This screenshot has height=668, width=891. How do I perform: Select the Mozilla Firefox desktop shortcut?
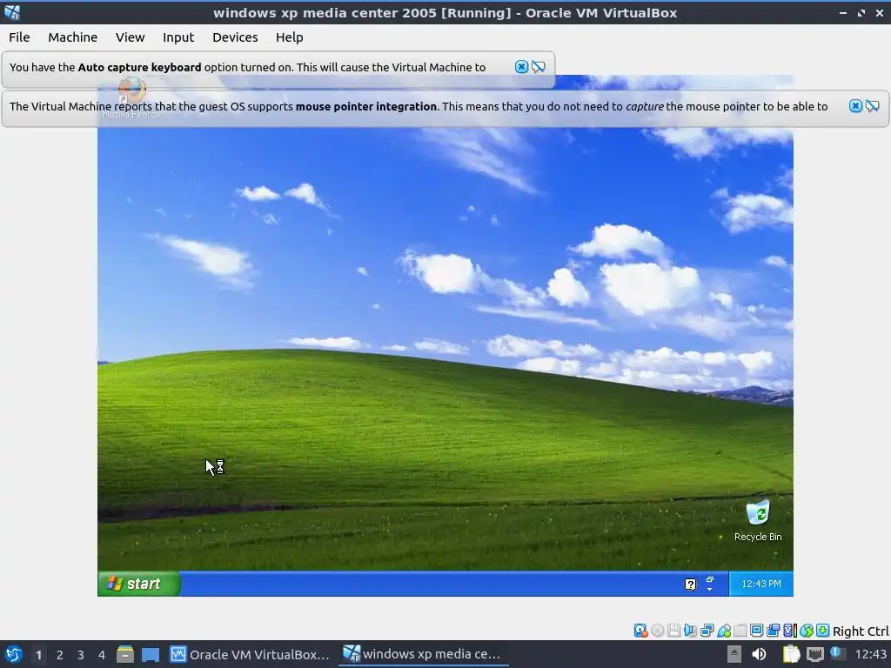[x=132, y=97]
